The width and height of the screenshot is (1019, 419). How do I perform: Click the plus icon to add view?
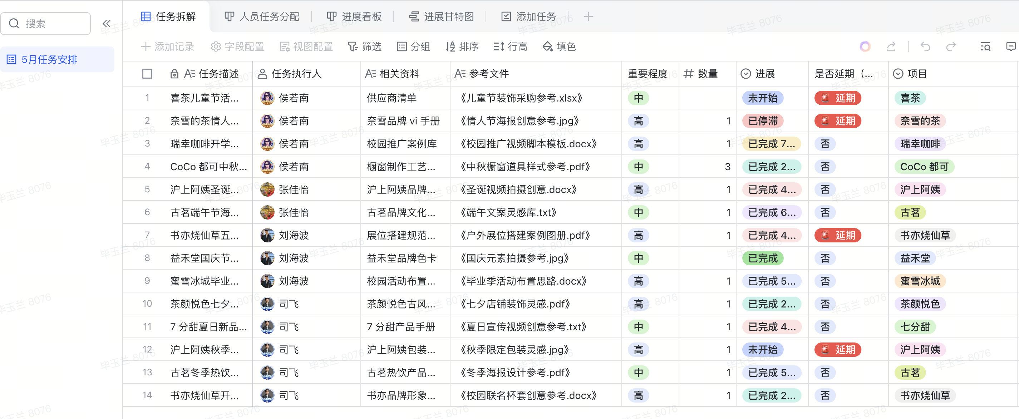pyautogui.click(x=588, y=16)
